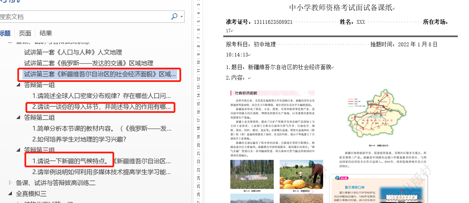Screen dimensions: 469x203
Task: Collapse the 全真模拟三 heading triangle
Action: 10,193
